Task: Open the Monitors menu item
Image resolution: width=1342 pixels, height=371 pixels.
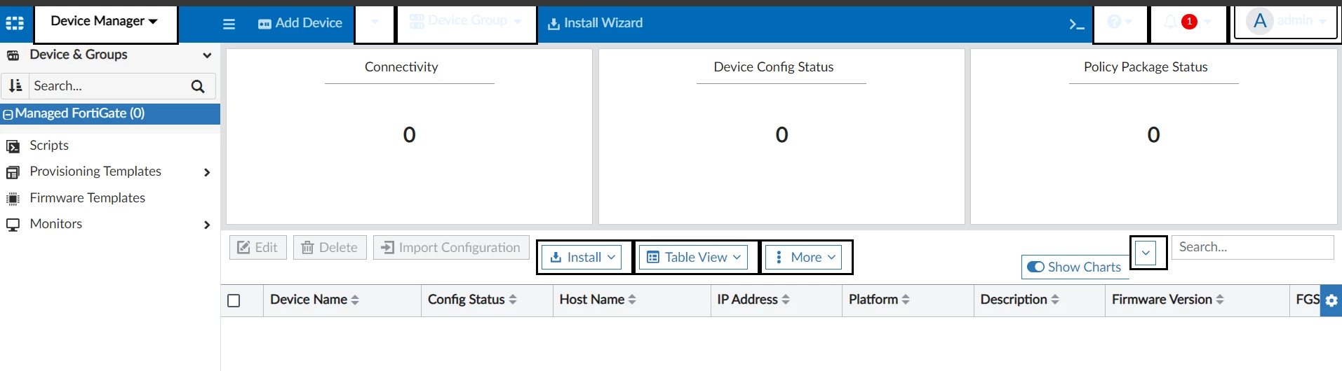Action: point(56,224)
